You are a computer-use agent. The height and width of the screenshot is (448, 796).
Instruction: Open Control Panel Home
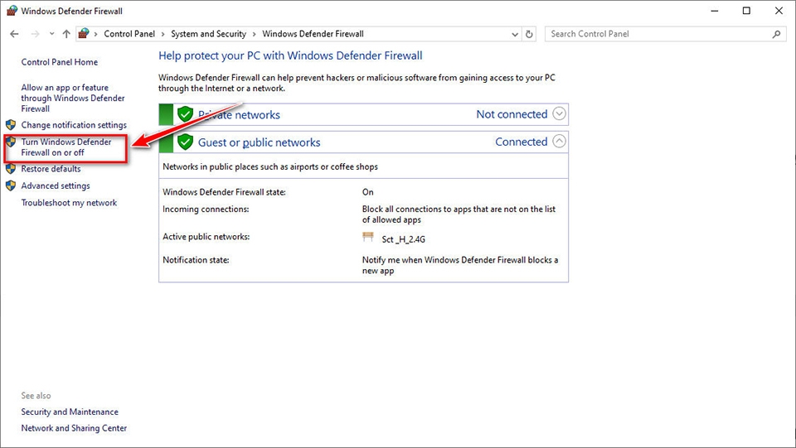pyautogui.click(x=60, y=62)
